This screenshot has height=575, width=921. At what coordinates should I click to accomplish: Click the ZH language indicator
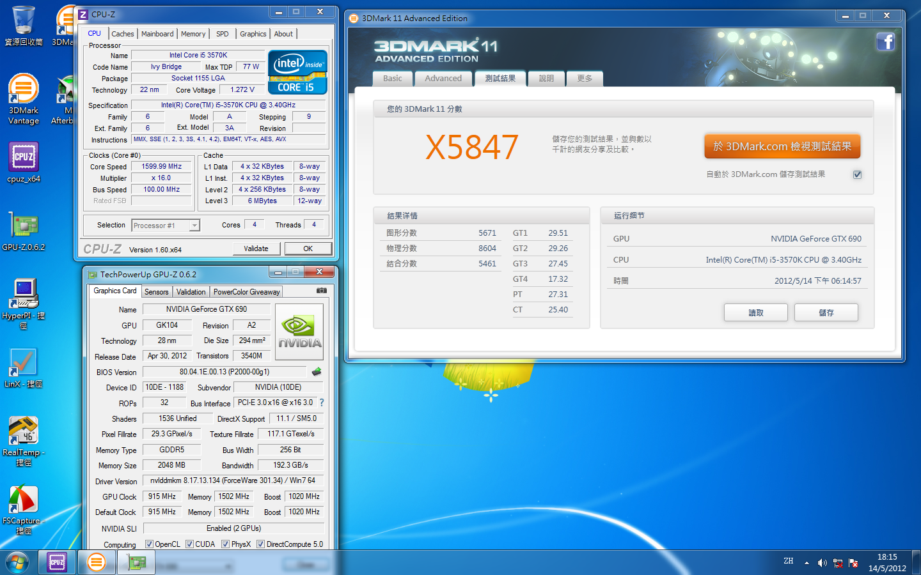789,561
